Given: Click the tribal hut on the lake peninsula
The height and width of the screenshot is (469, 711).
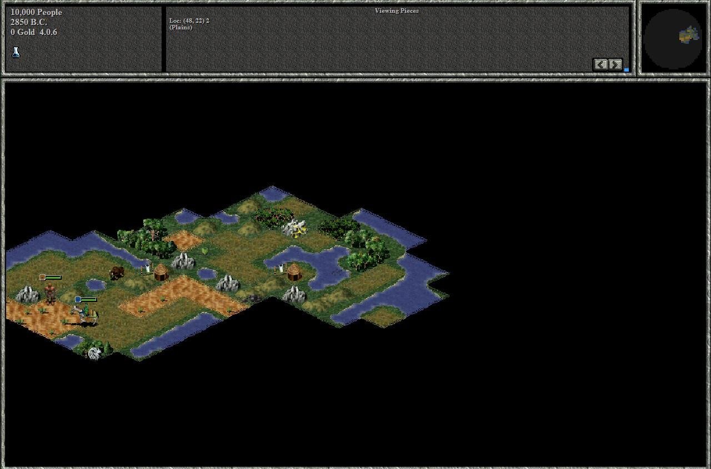Looking at the screenshot, I should click(x=294, y=271).
